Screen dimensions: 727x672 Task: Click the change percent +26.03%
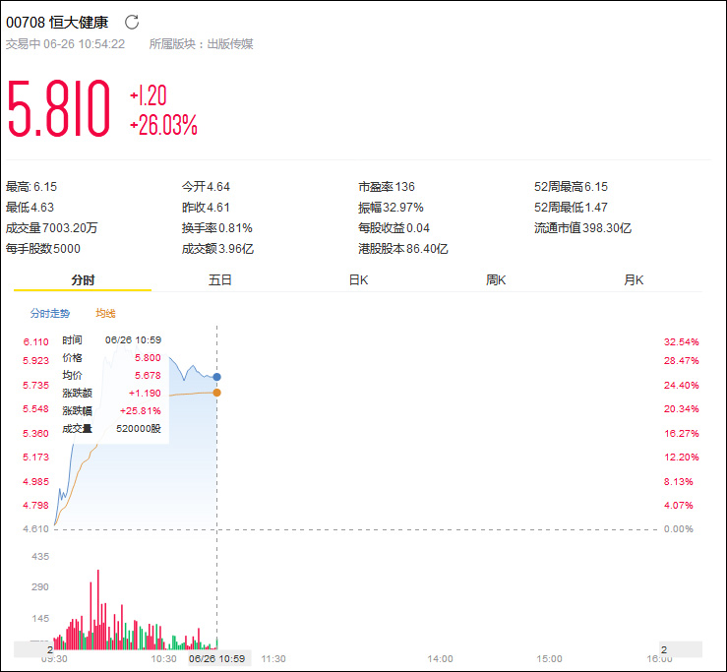pyautogui.click(x=163, y=125)
